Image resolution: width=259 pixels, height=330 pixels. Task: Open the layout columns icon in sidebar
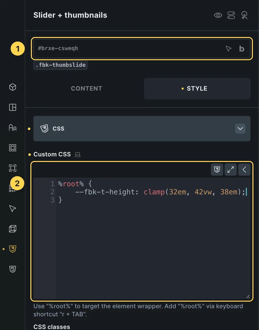13,107
